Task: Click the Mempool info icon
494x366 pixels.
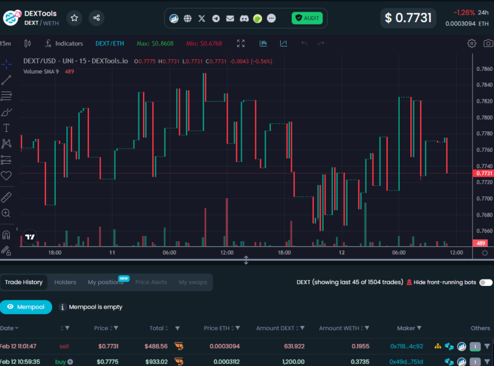Action: click(62, 307)
